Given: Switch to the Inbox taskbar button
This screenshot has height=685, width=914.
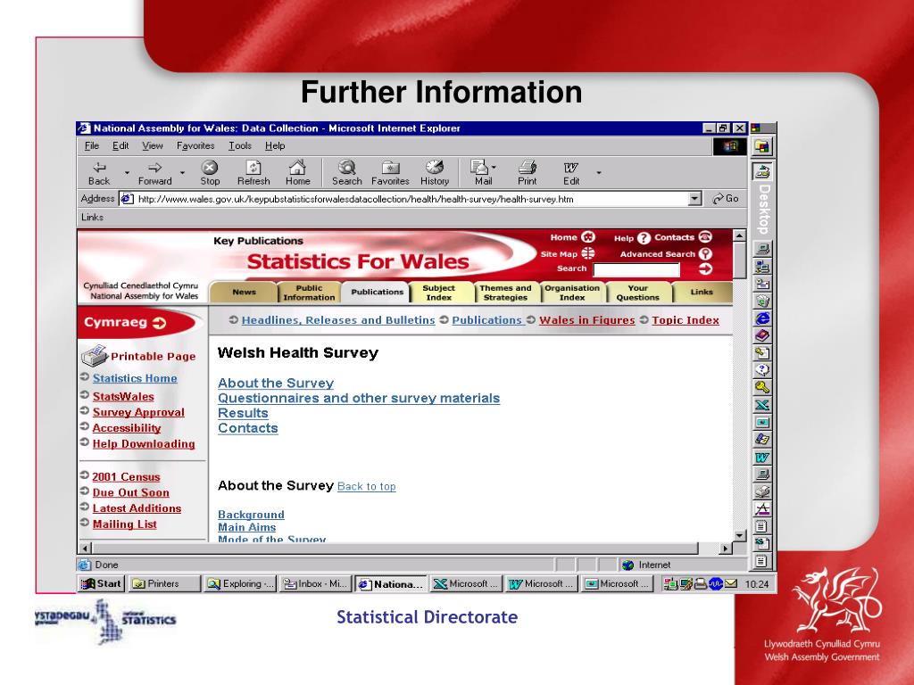Looking at the screenshot, I should tap(315, 583).
